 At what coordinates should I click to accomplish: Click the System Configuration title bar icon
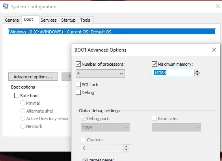tap(6, 6)
